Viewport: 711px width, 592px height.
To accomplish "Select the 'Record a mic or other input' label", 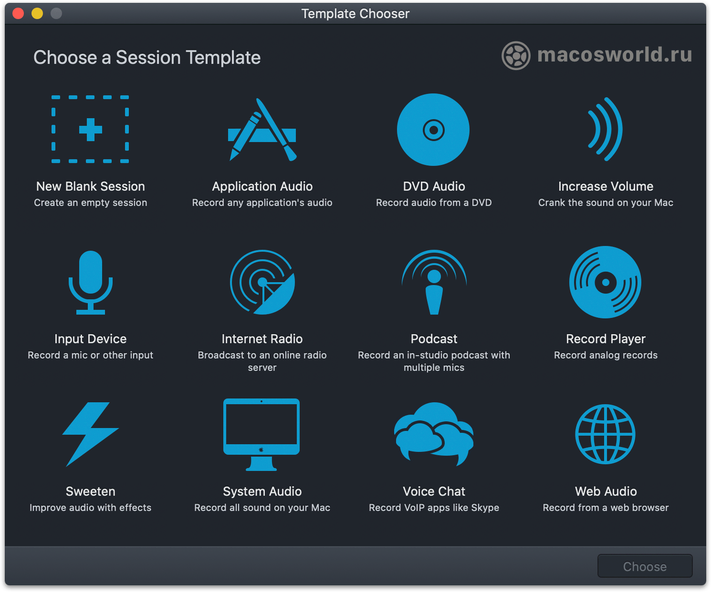I will pyautogui.click(x=90, y=355).
